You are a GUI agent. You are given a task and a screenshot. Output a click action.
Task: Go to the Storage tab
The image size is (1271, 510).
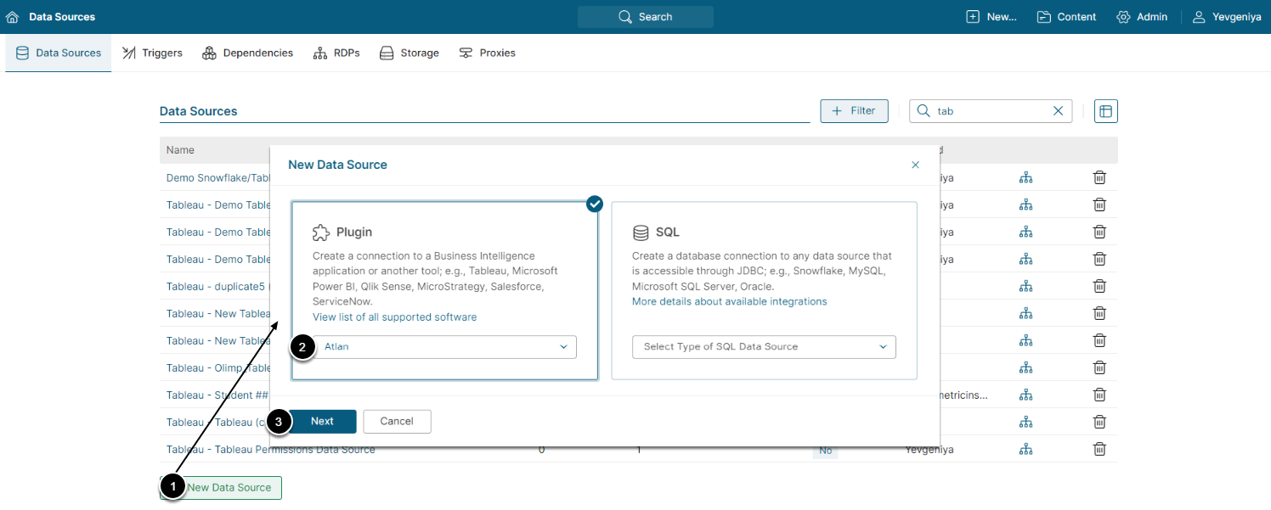409,53
